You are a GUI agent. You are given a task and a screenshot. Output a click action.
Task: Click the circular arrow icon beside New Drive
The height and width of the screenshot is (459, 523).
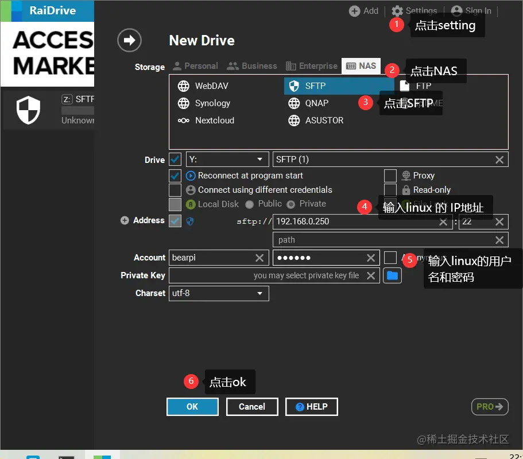click(x=129, y=40)
